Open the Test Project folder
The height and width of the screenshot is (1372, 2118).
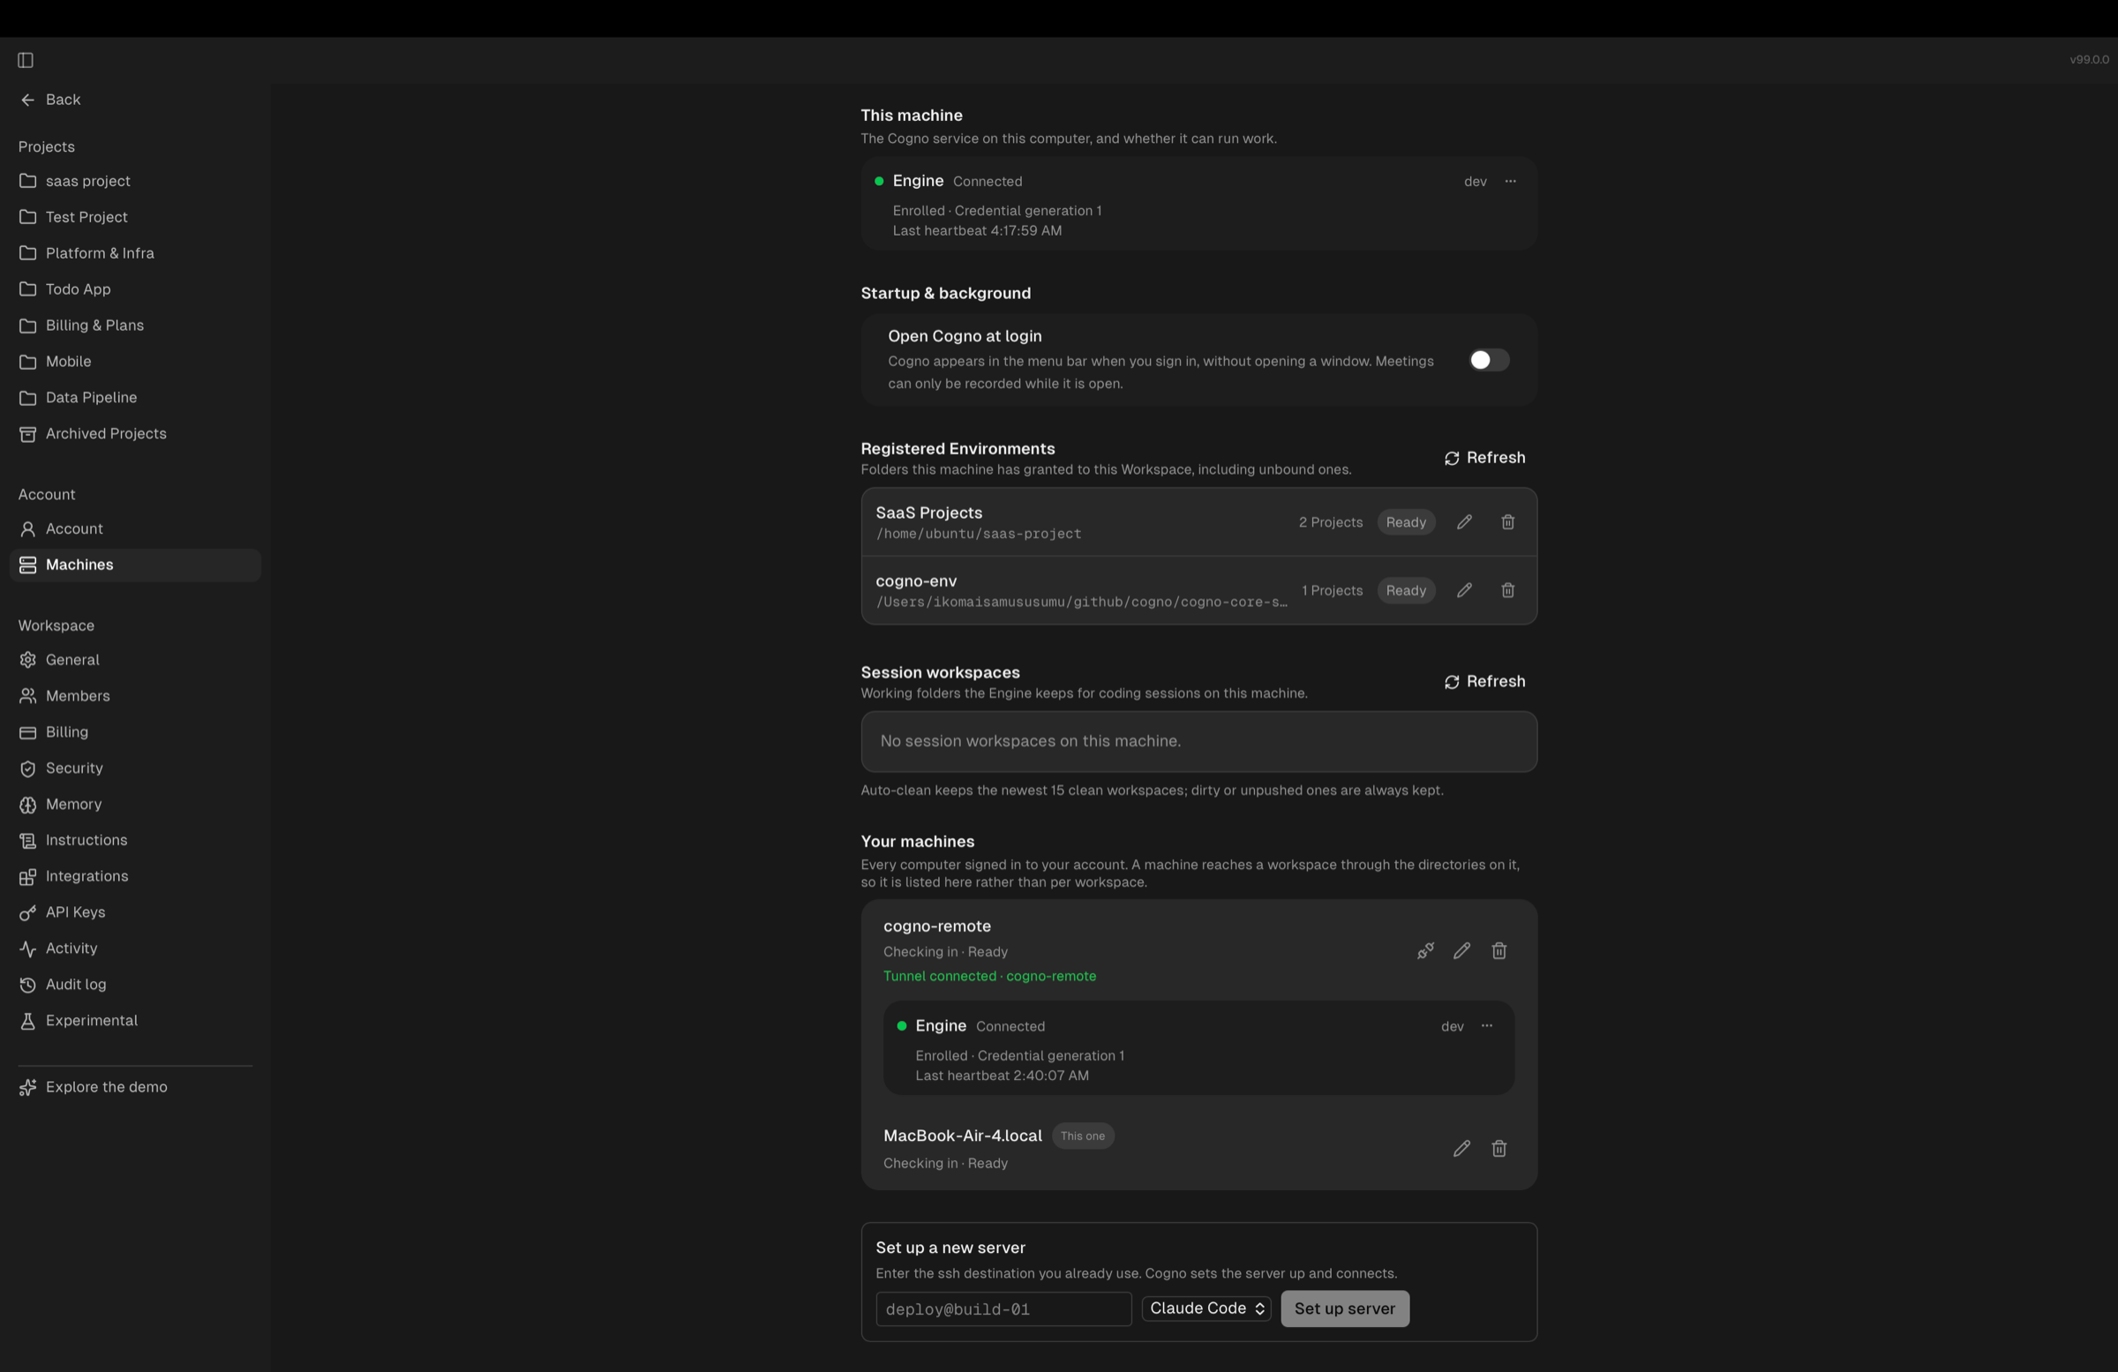[135, 217]
